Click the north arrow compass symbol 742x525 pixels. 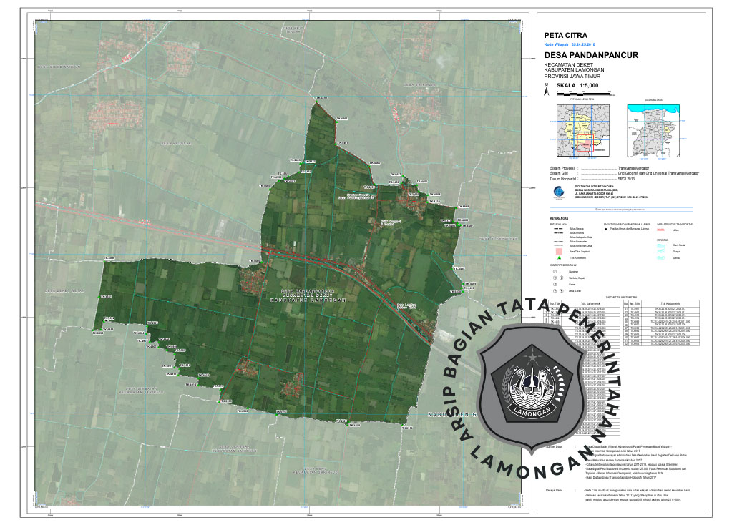point(547,91)
